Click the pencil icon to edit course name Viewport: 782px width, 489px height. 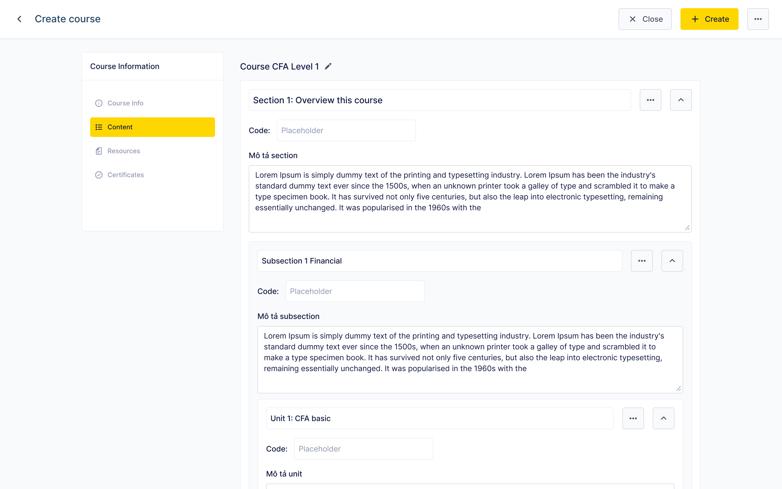click(x=328, y=66)
